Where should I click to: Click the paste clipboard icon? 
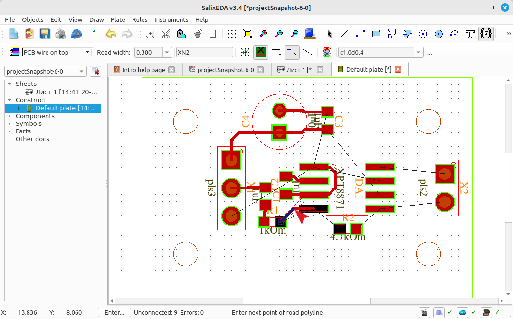tap(181, 34)
